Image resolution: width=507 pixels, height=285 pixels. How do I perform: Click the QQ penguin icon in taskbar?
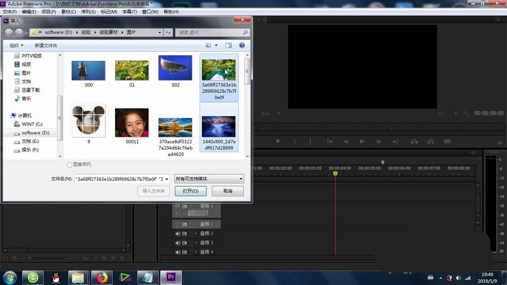56,277
